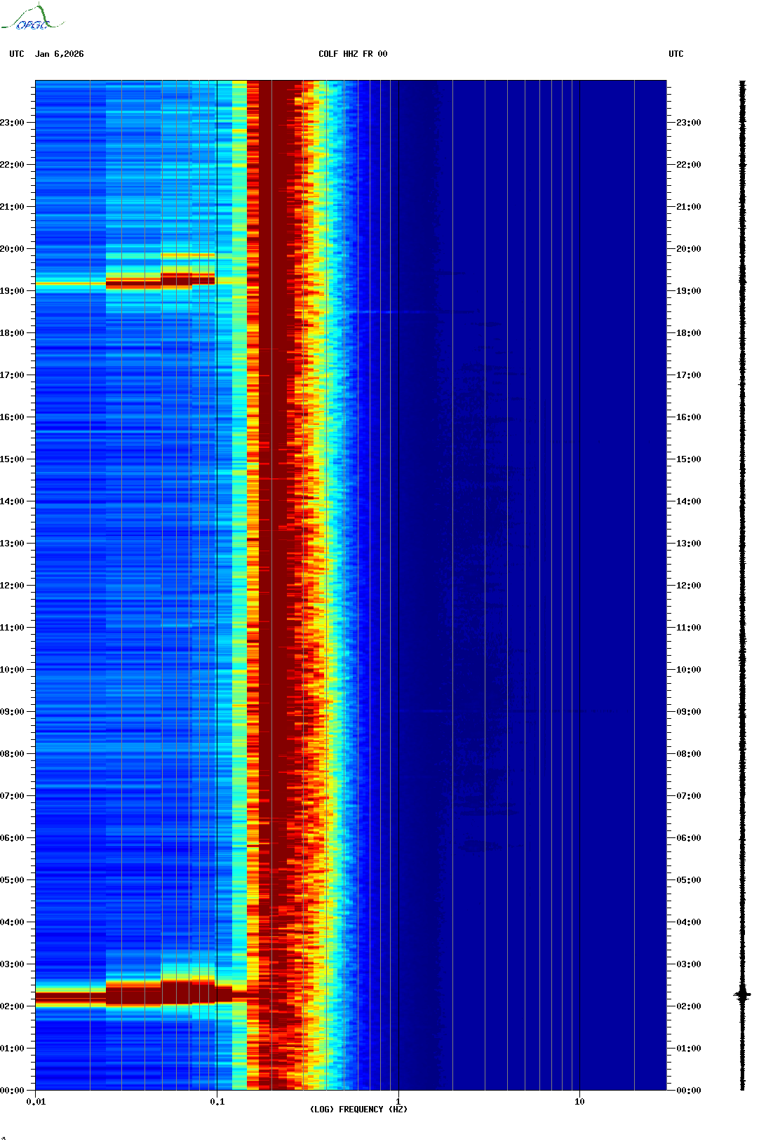773x1146 pixels.
Task: Select the 23:00 tick on left time axis
Action: (x=13, y=123)
